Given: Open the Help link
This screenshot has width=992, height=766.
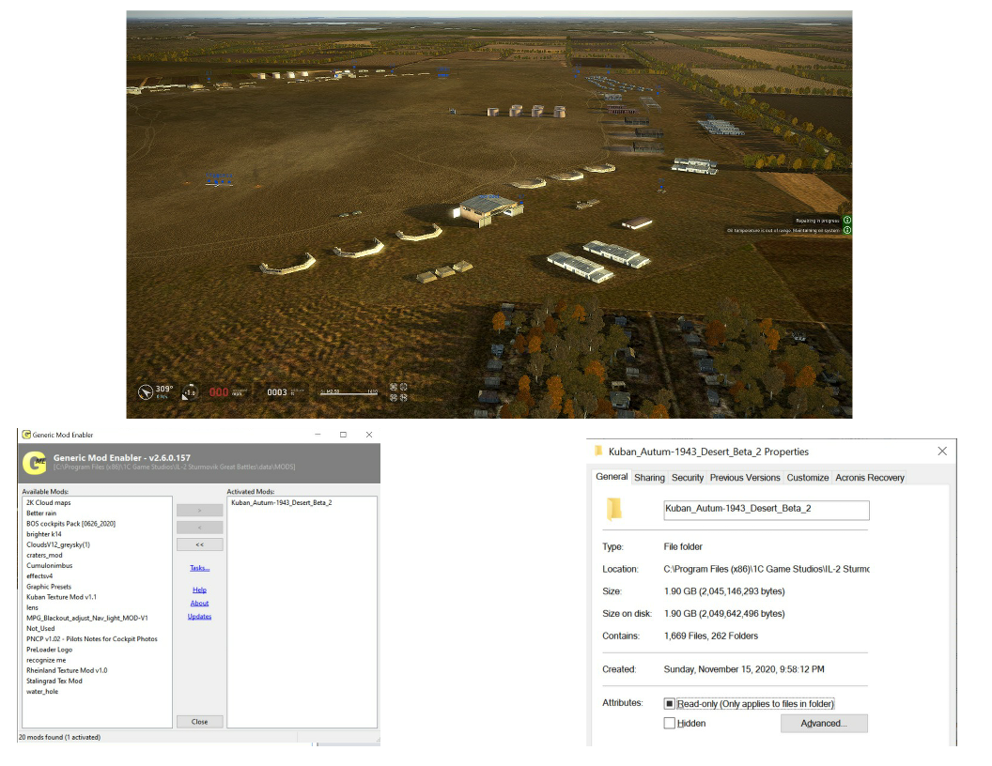Looking at the screenshot, I should point(199,590).
